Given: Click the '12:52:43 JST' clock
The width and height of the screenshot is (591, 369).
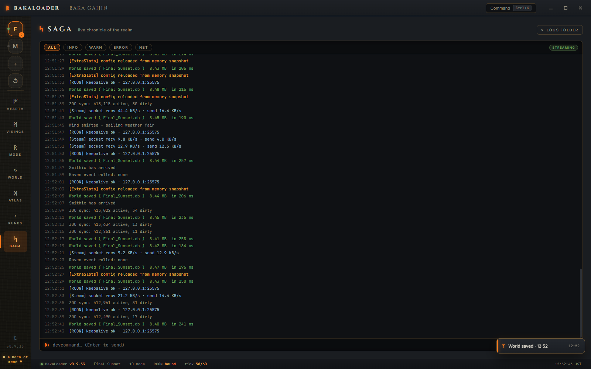Looking at the screenshot, I should click(568, 364).
